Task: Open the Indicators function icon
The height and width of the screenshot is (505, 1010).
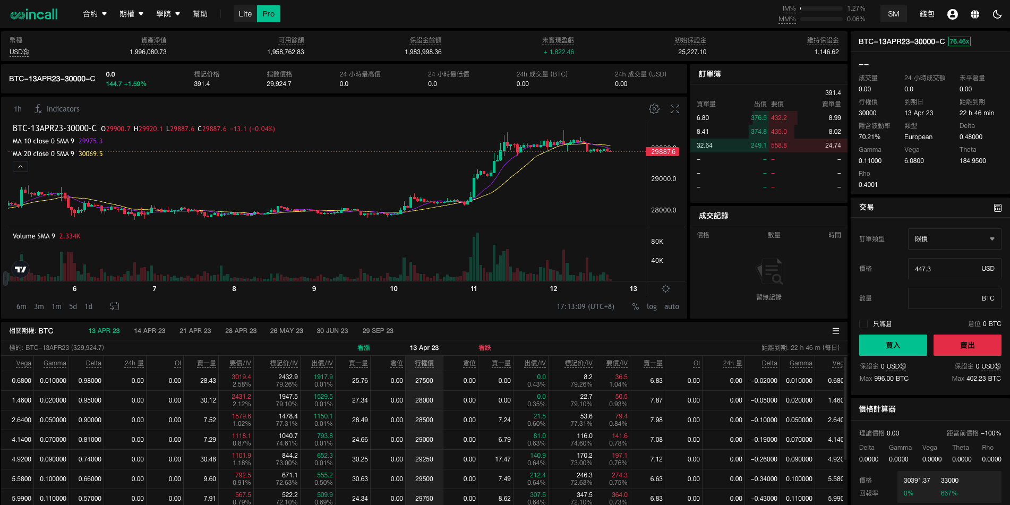Action: click(x=38, y=109)
